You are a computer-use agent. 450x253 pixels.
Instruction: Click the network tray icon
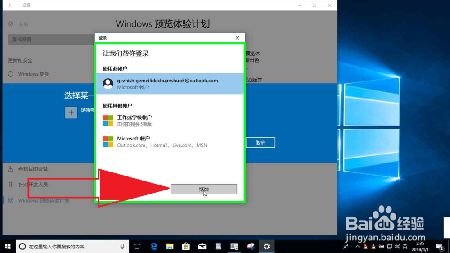click(389, 246)
